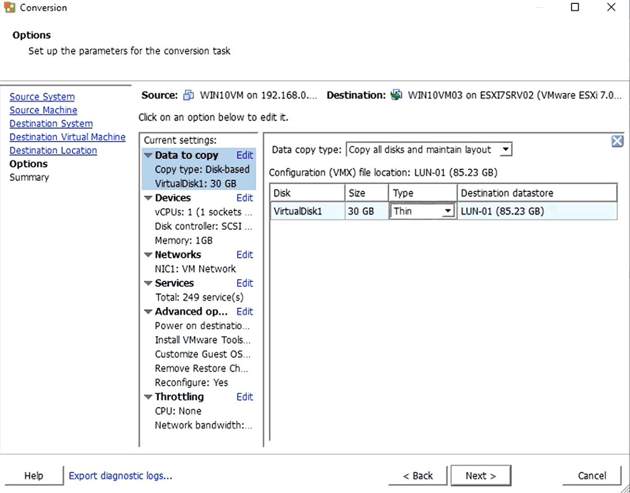The height and width of the screenshot is (493, 630).
Task: Select 'NIC1: VM Network' row
Action: tap(195, 269)
